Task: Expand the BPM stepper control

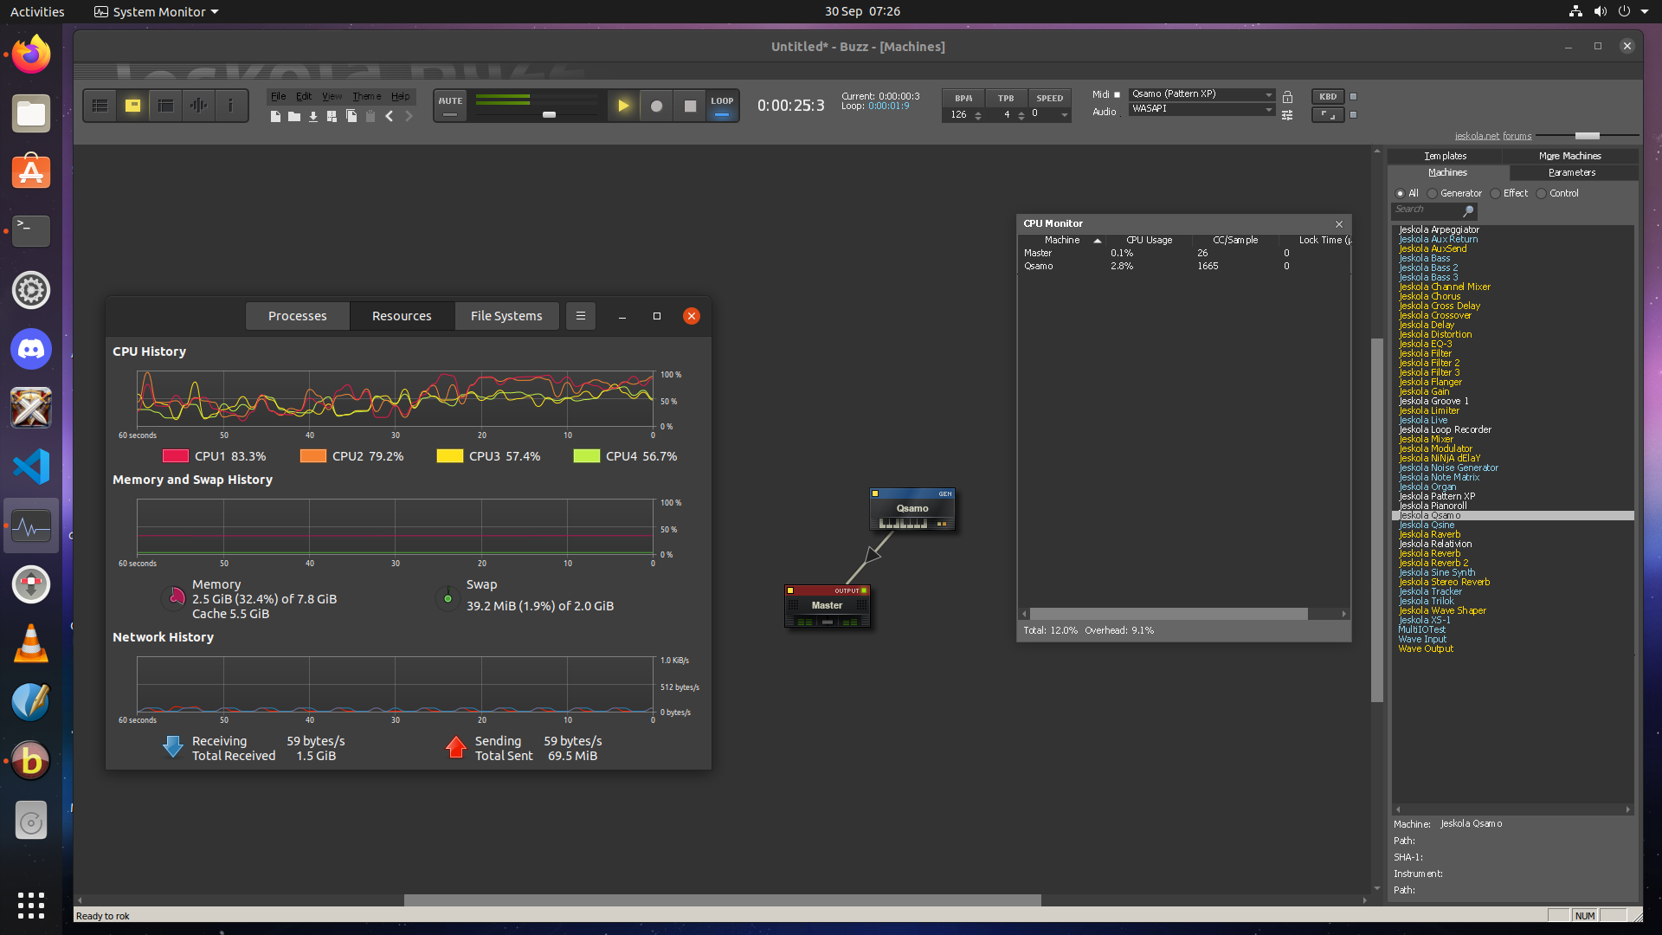Action: (x=977, y=108)
